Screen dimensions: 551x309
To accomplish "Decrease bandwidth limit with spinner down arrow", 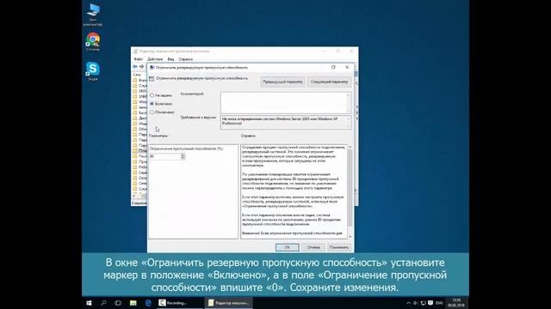I will (183, 158).
